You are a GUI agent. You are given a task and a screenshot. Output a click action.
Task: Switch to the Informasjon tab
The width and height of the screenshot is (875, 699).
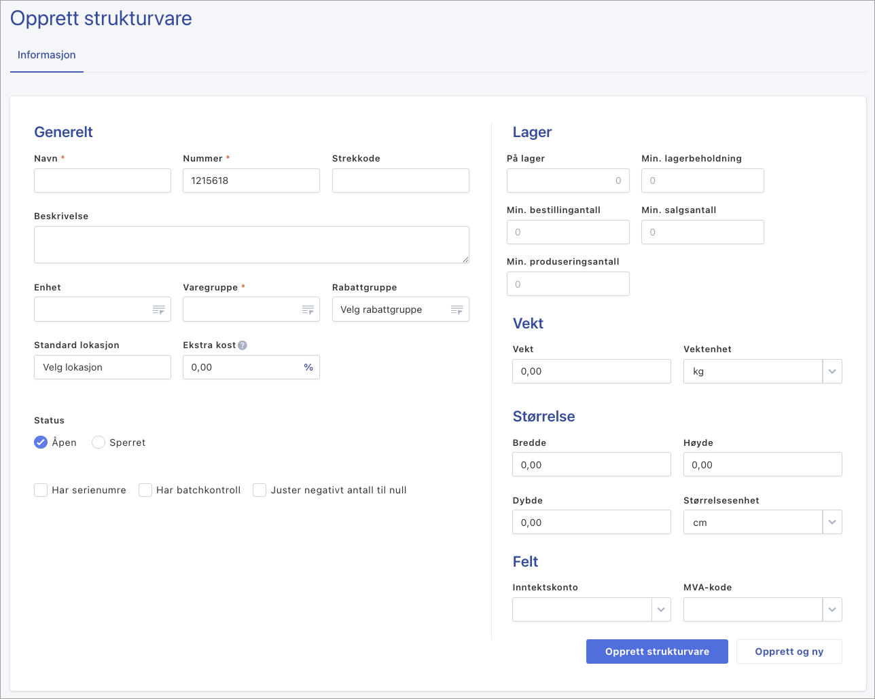47,55
